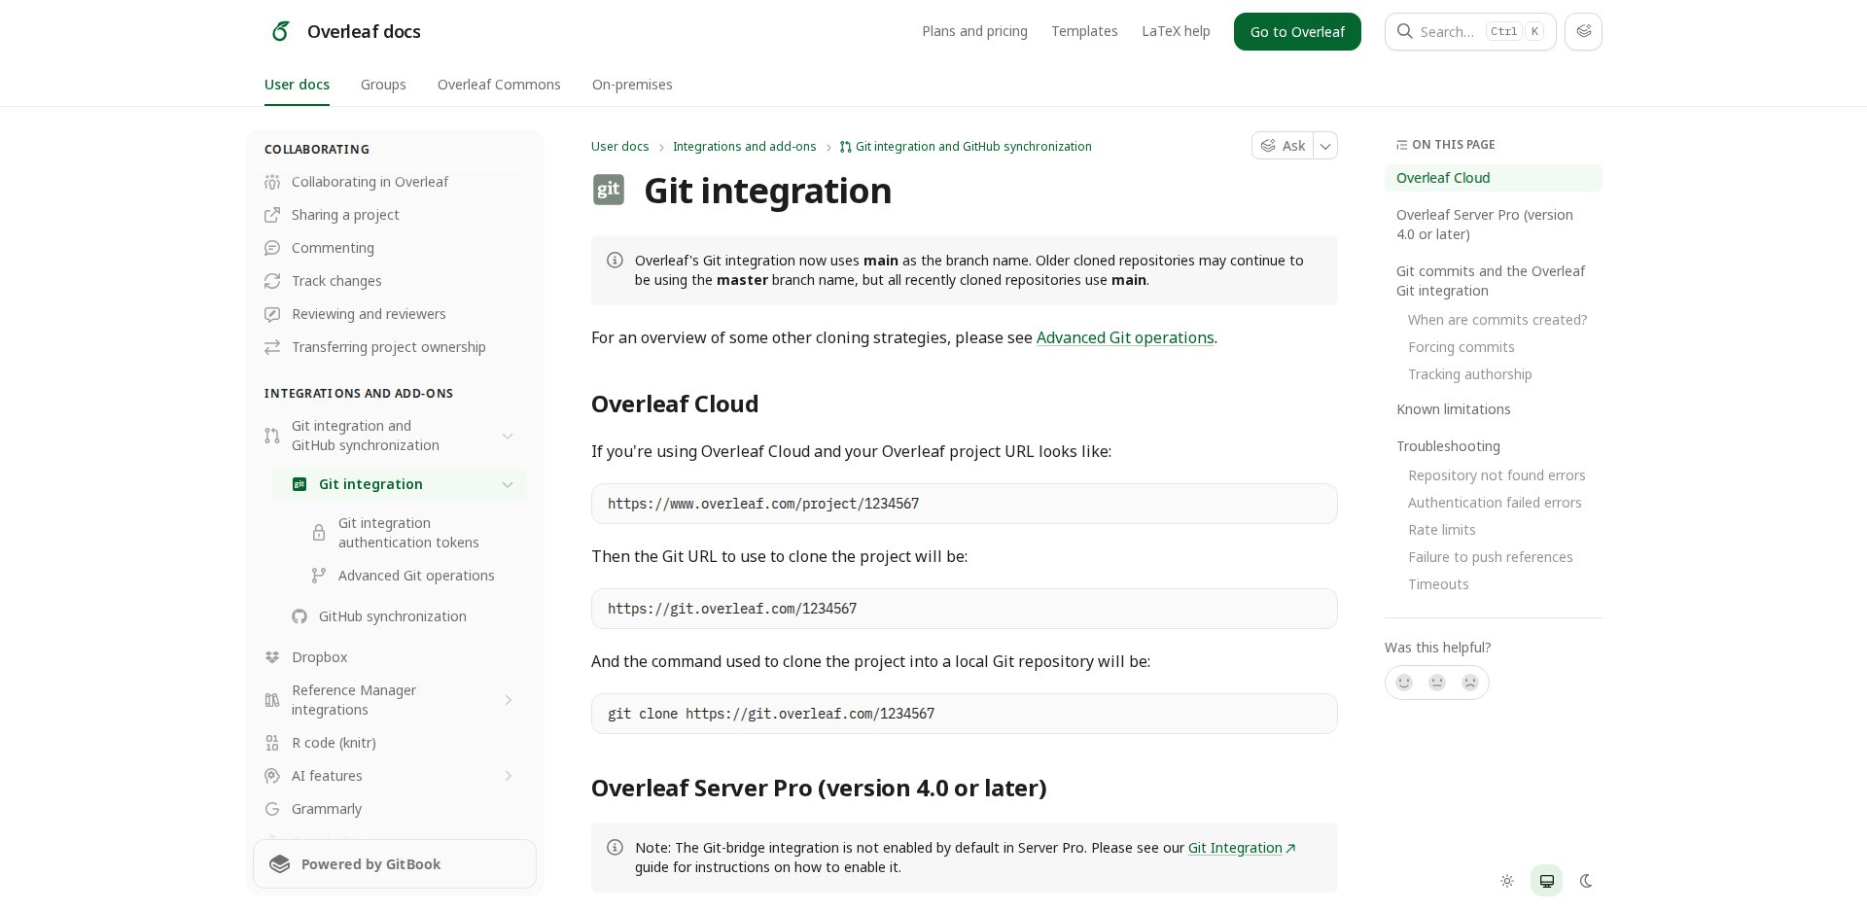Click Integrations and add-ons breadcrumb

click(744, 147)
